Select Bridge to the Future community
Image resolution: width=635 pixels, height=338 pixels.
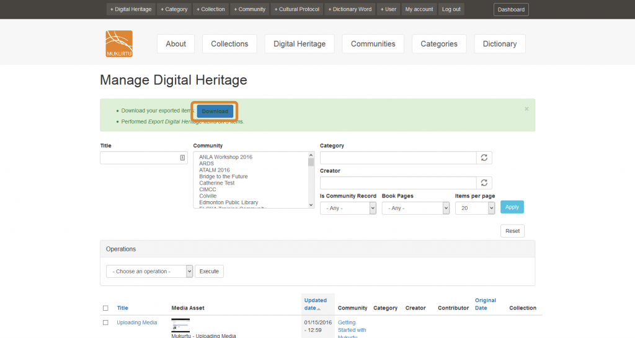pyautogui.click(x=223, y=176)
